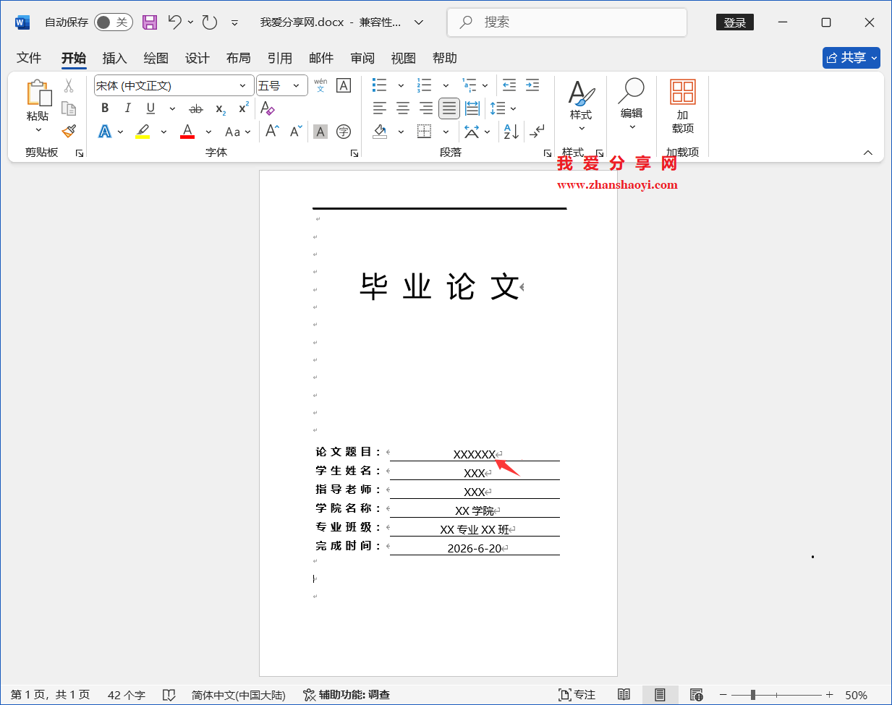Increase font size with grow font icon
892x705 pixels.
tap(272, 131)
